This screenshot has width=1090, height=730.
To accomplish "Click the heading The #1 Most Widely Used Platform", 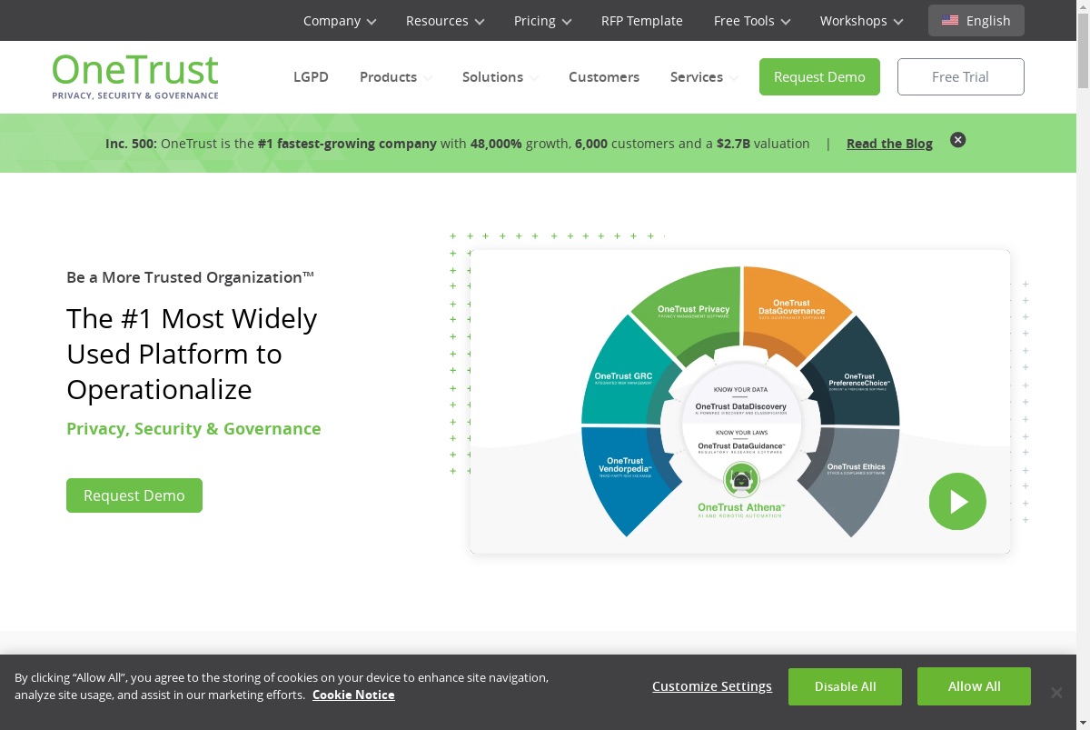I will [192, 354].
